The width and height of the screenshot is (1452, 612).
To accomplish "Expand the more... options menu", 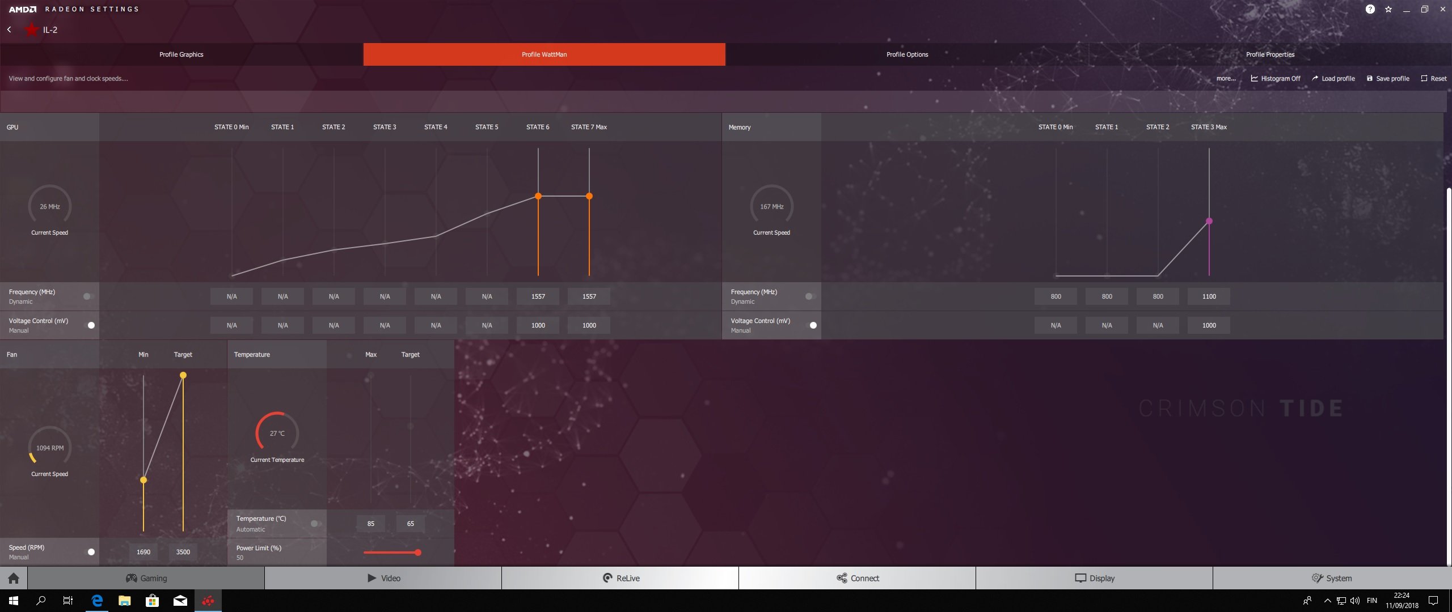I will [1226, 78].
